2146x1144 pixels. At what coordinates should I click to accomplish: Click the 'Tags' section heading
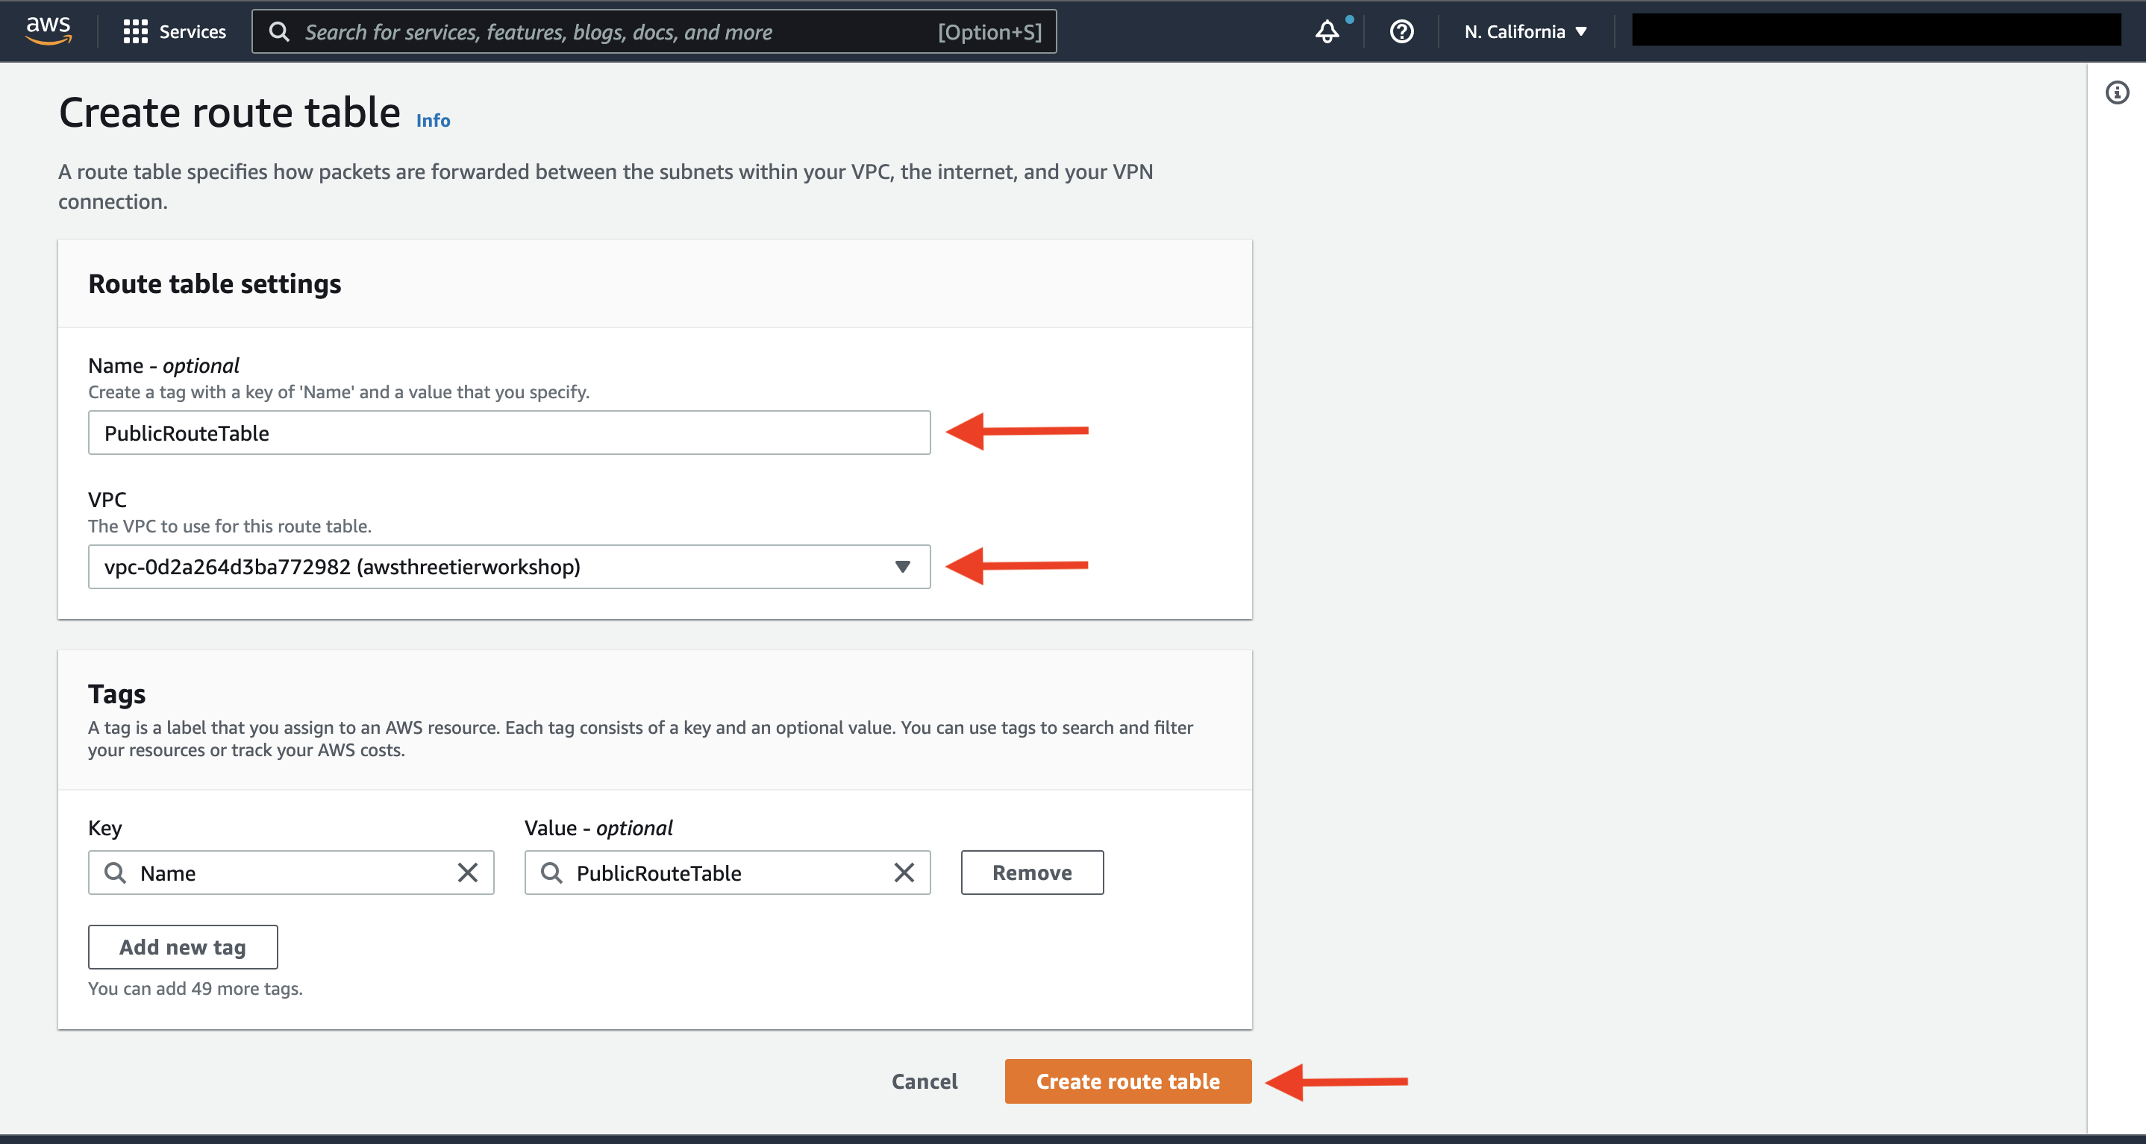click(x=116, y=694)
